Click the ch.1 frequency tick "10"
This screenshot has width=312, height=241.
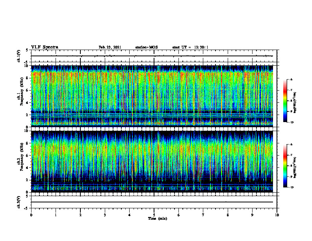27,66
